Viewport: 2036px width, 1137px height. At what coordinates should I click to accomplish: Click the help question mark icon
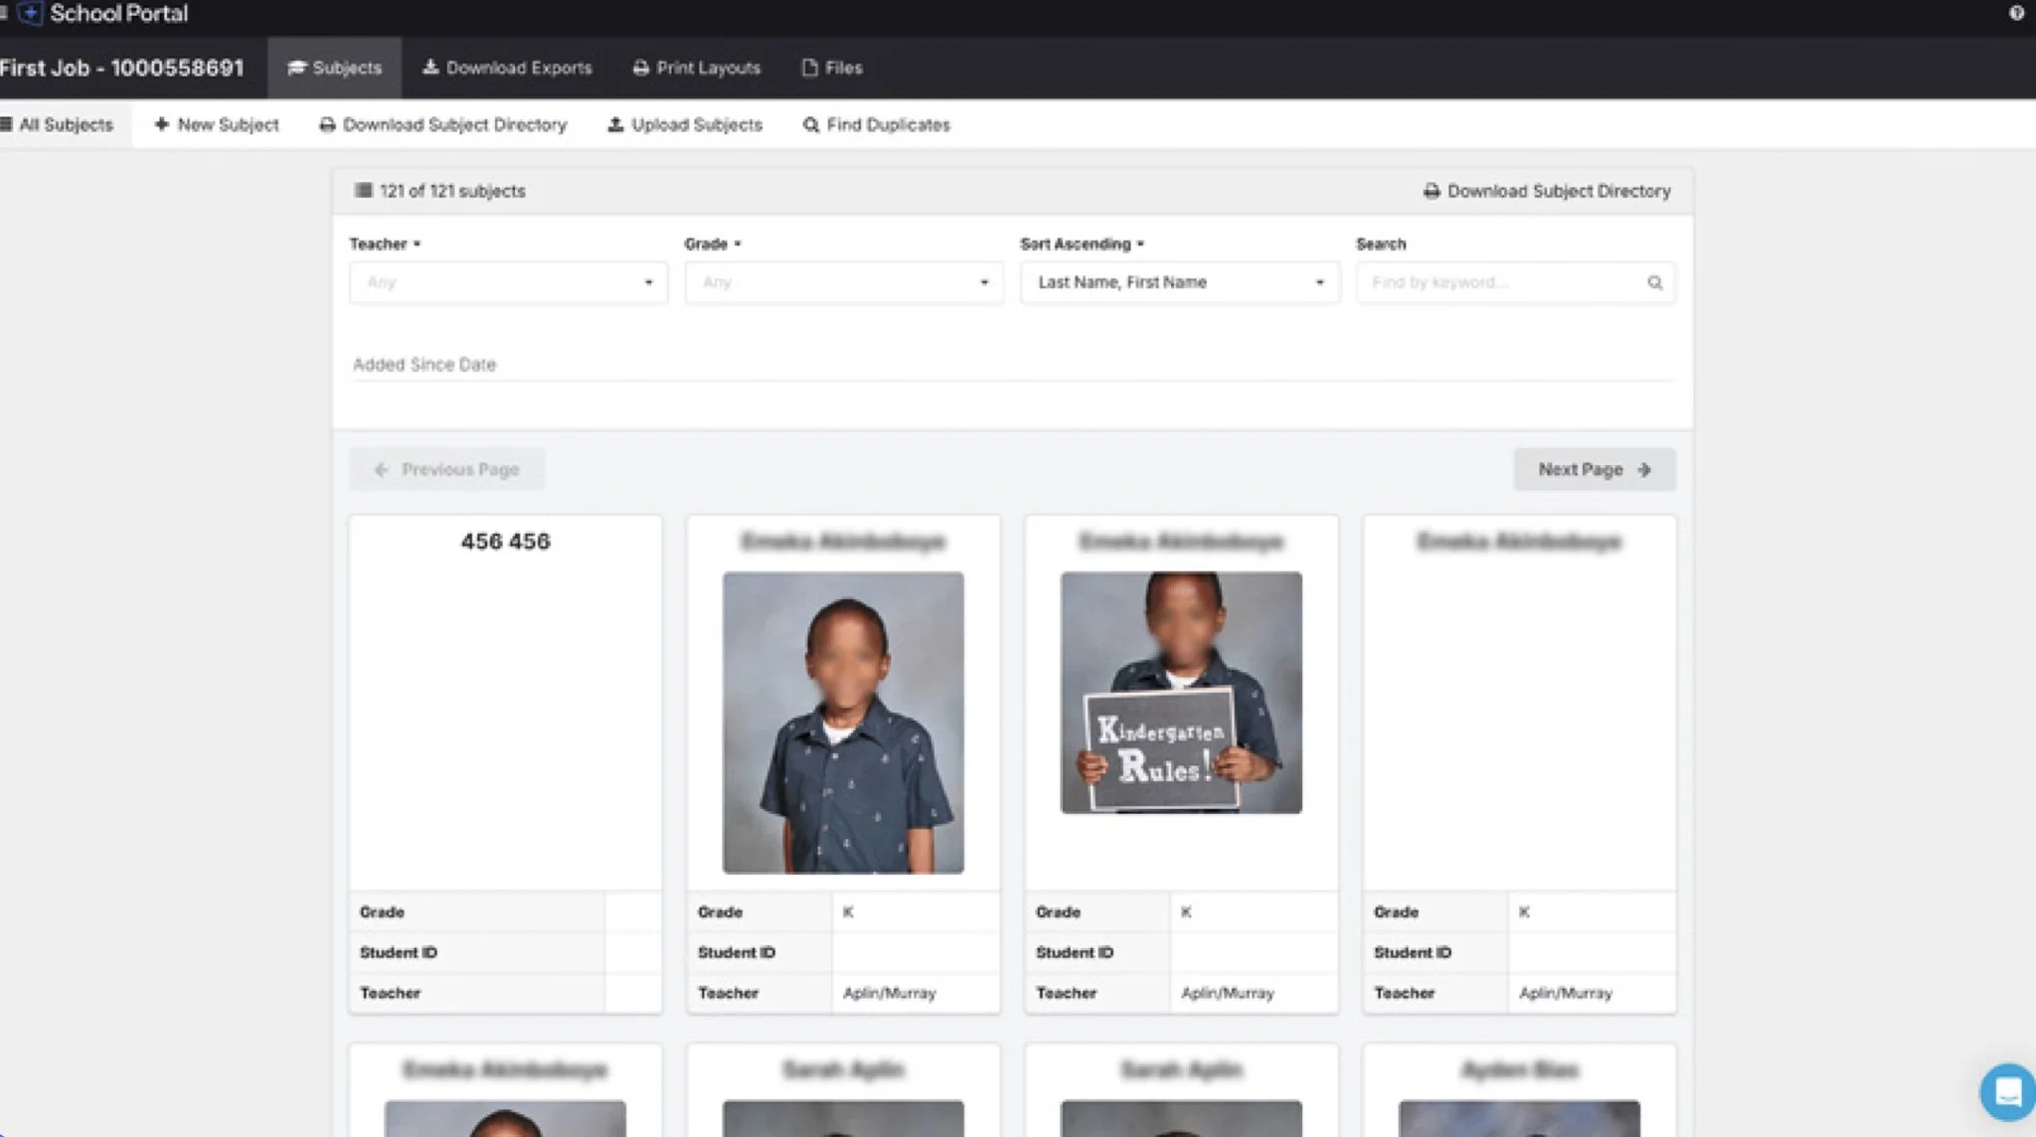tap(2015, 13)
